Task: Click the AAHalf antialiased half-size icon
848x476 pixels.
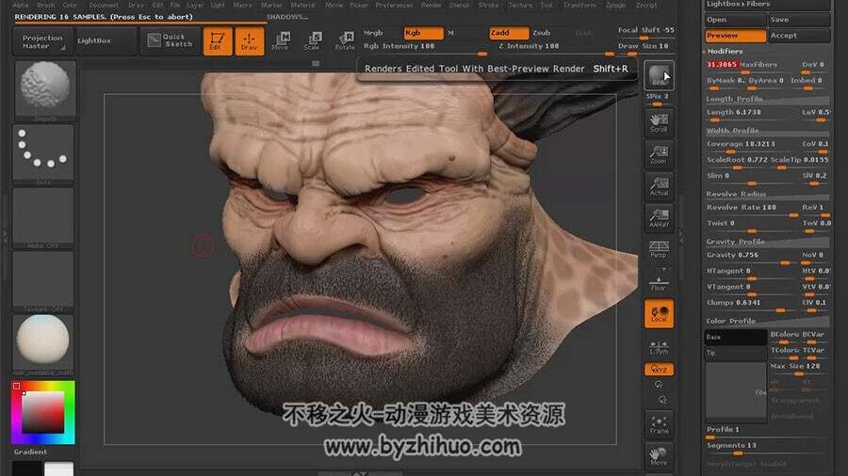Action: 659,217
